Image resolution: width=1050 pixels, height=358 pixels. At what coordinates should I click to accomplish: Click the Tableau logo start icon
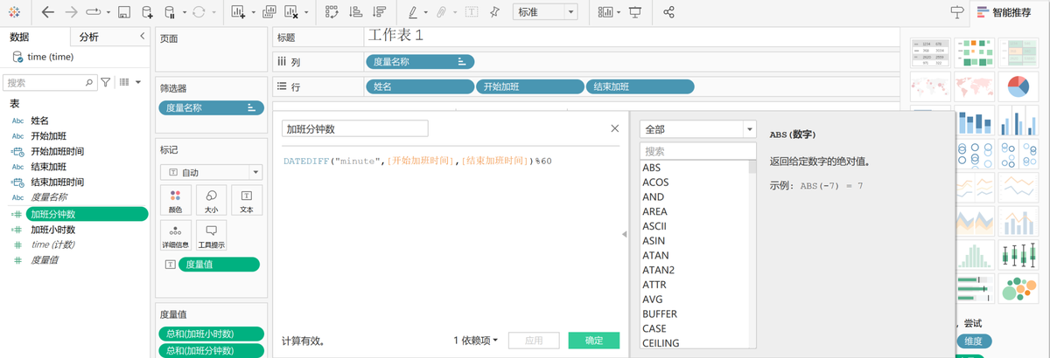(x=12, y=12)
